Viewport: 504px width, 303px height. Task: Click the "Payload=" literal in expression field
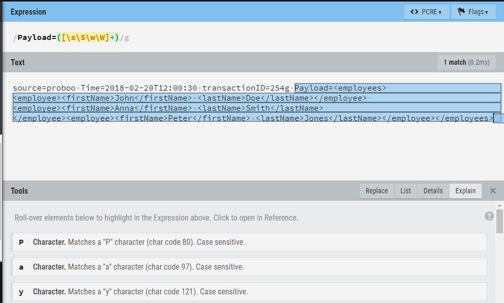pyautogui.click(x=36, y=37)
